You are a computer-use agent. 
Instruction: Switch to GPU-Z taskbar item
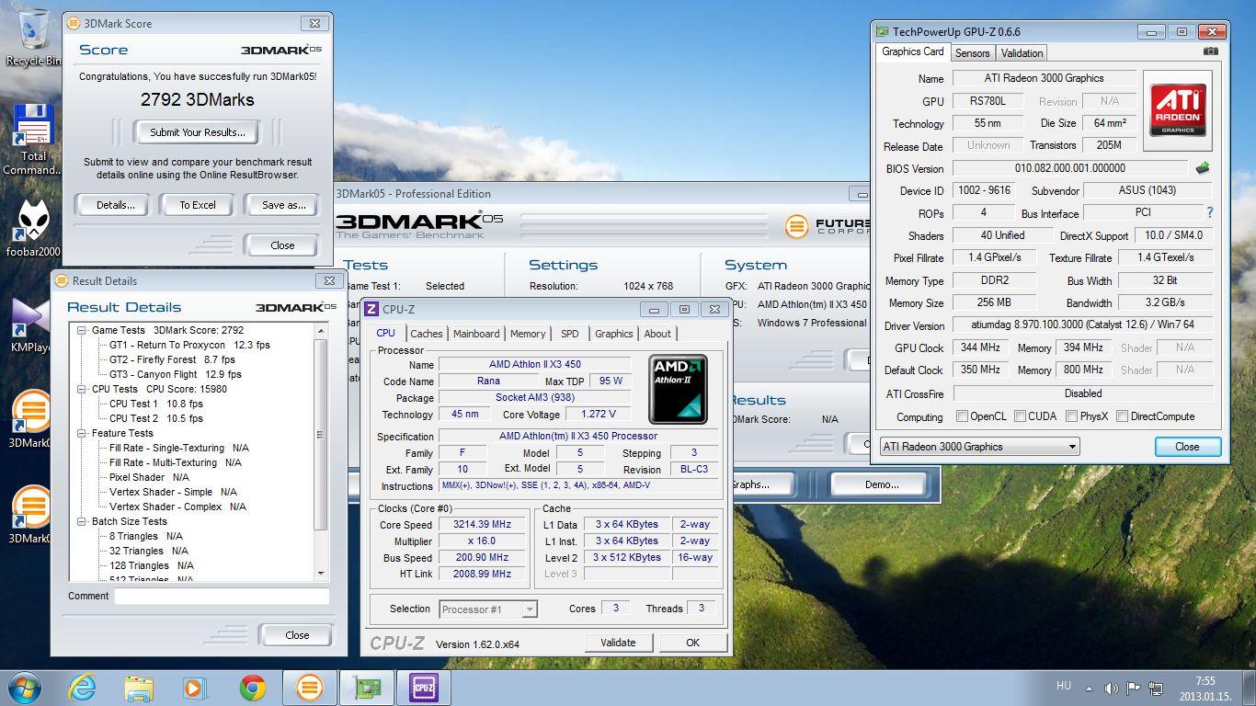367,688
